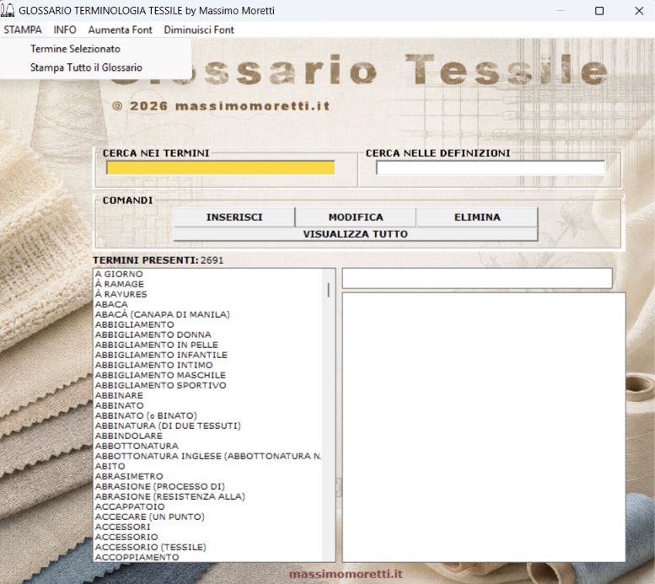Open the INFO menu
Viewport: 655px width, 584px height.
point(65,29)
